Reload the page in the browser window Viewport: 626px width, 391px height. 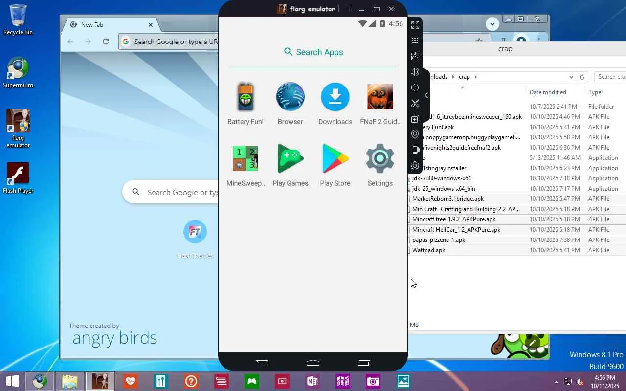point(106,42)
